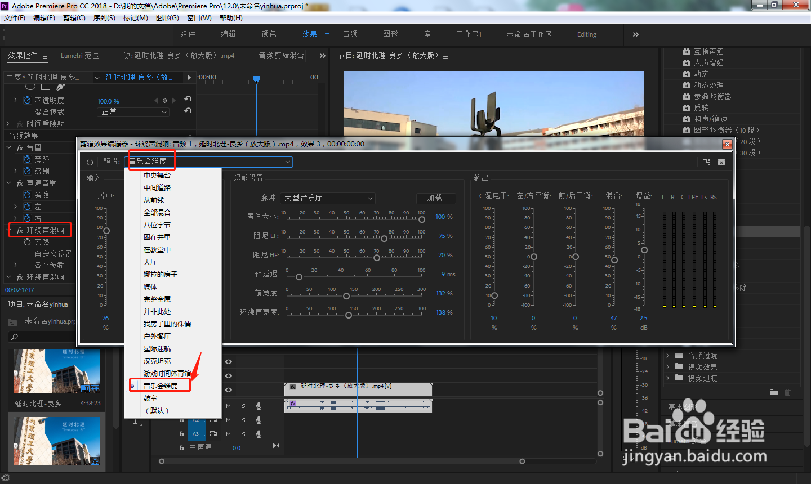811x484 pixels.
Task: Open the 脉冲 大型音乐厅 dropdown
Action: coord(328,198)
